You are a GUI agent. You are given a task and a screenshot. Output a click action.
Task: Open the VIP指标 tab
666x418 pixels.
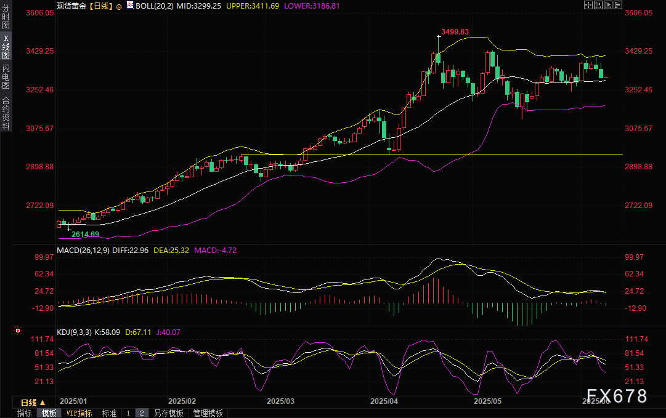tap(79, 413)
